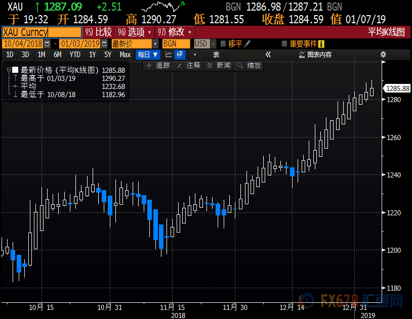Open chart settings gear icon

(x=383, y=55)
